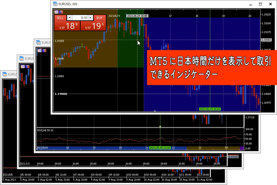Click the 11 Aug 02:00 time label

coord(204,180)
